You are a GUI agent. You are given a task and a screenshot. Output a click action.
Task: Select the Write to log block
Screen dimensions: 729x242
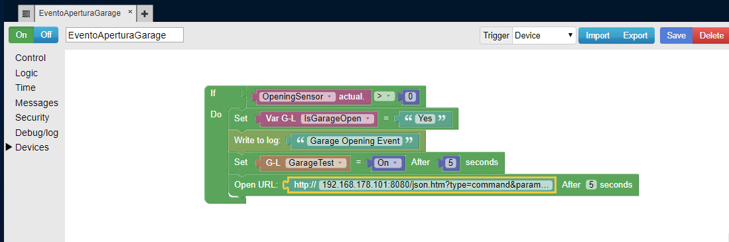(257, 141)
